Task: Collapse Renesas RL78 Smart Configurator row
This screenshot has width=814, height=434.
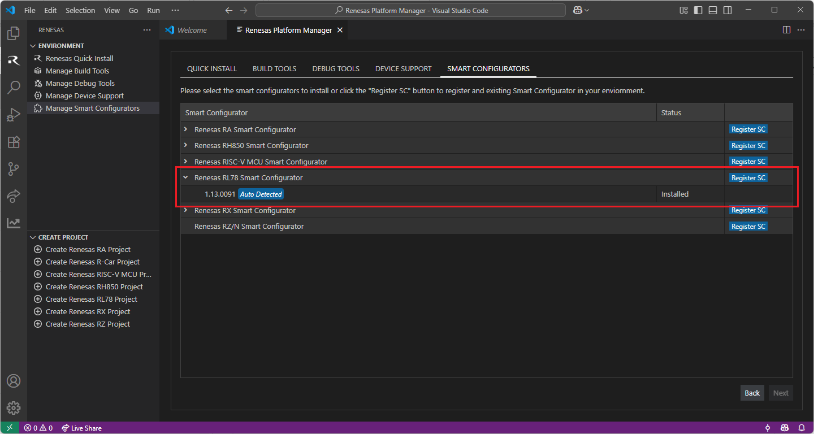Action: [x=185, y=177]
